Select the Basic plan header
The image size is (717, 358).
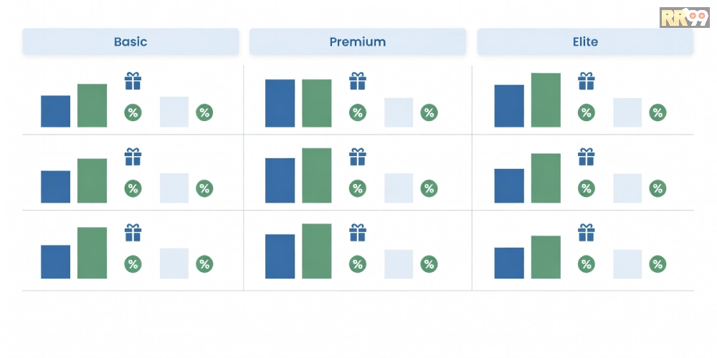click(130, 42)
